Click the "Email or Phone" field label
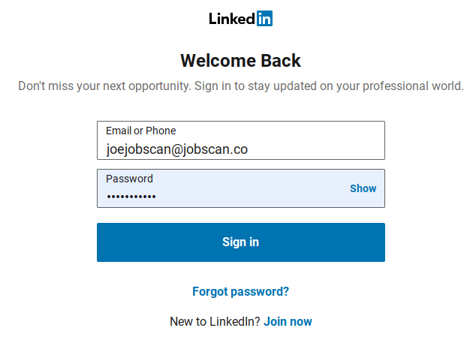The height and width of the screenshot is (343, 476). 141,131
